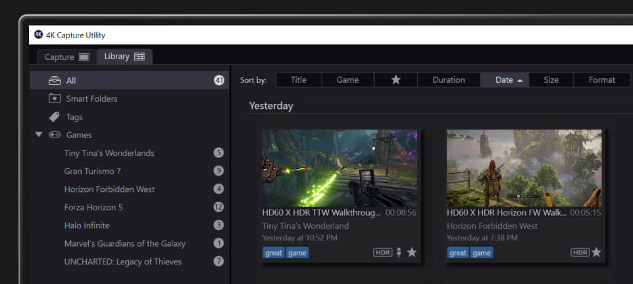The width and height of the screenshot is (633, 284).
Task: Click the Tiny Tina's Wonderland game label on card
Action: 305,225
